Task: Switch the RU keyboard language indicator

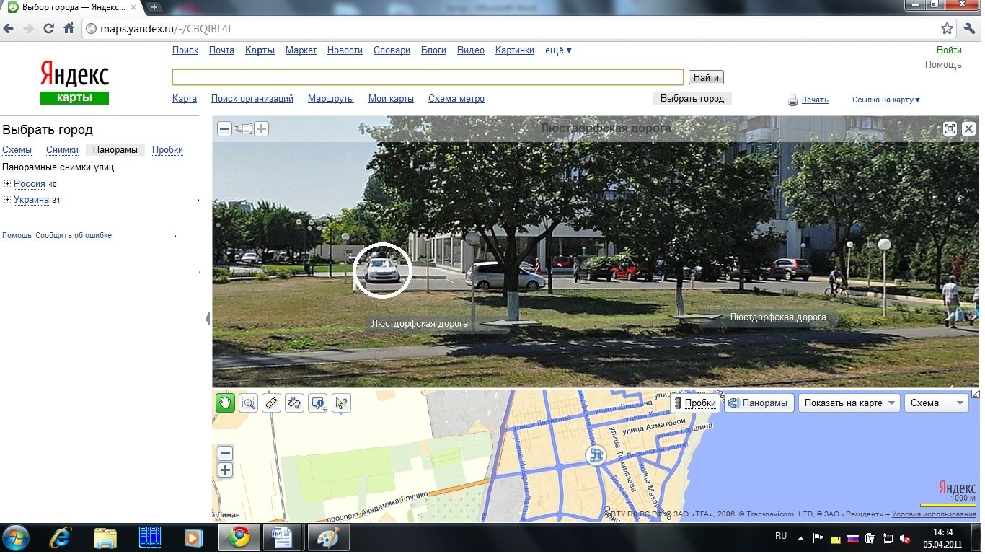Action: coord(781,537)
